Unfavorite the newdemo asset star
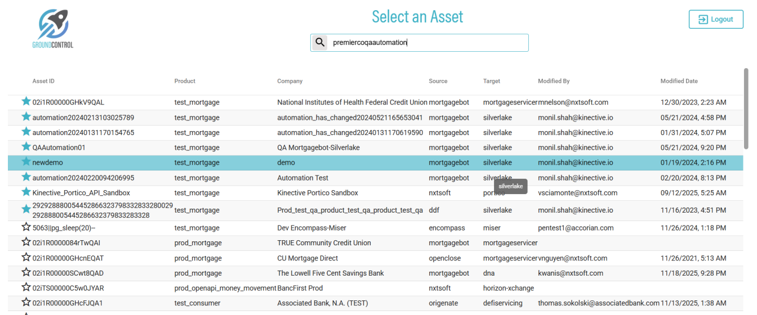The width and height of the screenshot is (757, 315). pos(26,162)
